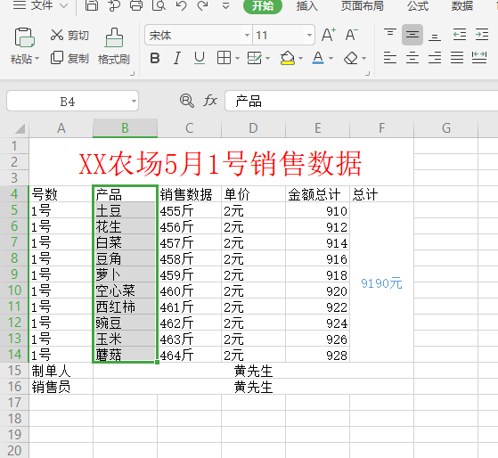Click the Decrease Indent icon
Image resolution: width=498 pixels, height=458 pixels.
[x=460, y=34]
